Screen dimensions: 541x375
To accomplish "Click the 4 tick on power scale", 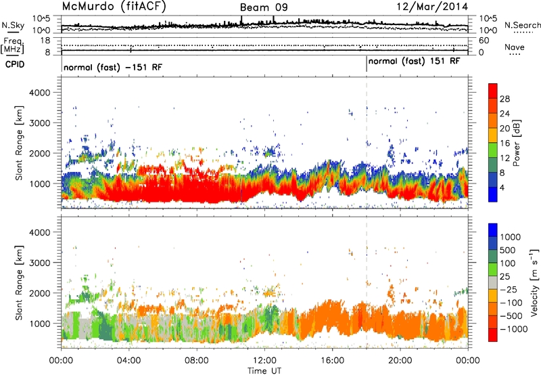I will [502, 187].
